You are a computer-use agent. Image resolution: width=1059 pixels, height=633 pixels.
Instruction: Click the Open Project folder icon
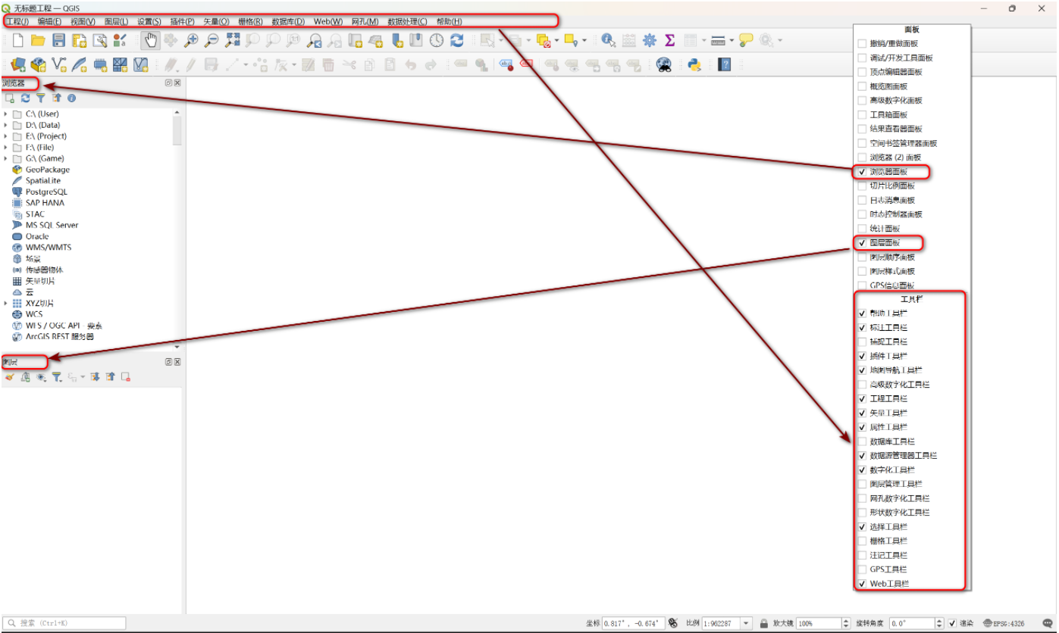[x=38, y=40]
